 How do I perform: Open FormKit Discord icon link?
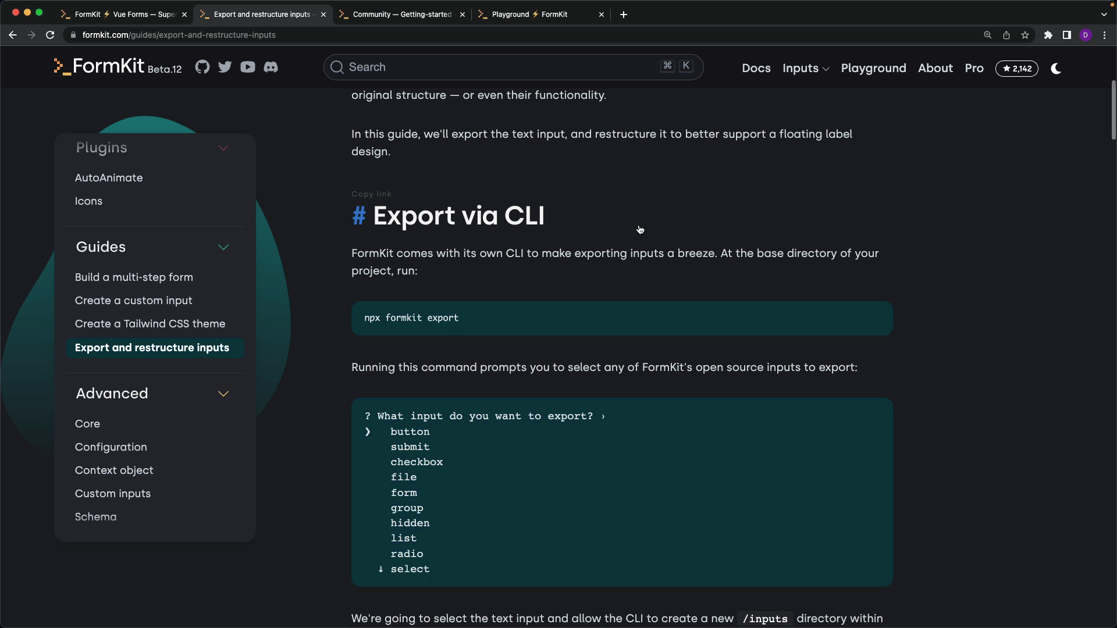[x=271, y=67]
